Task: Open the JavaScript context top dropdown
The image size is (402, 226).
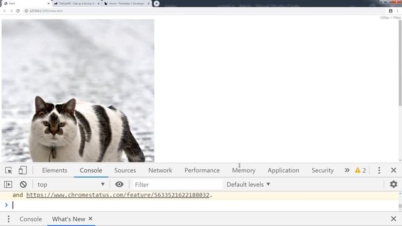Action: pos(71,185)
